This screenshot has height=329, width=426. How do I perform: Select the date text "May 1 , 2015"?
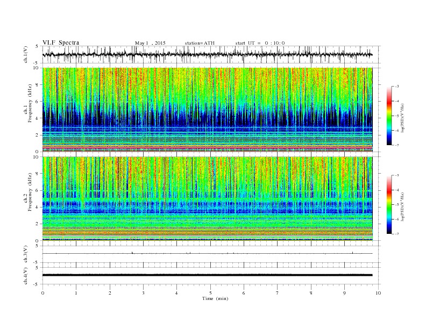pyautogui.click(x=150, y=43)
